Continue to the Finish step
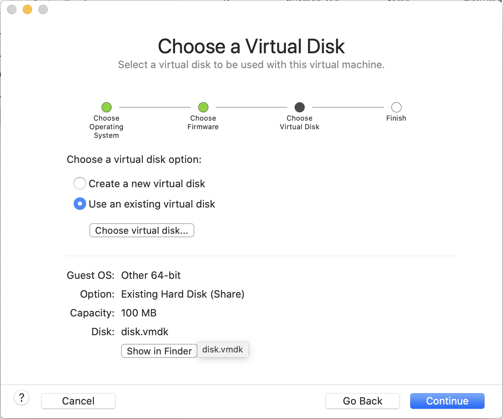This screenshot has height=419, width=503. [x=447, y=401]
